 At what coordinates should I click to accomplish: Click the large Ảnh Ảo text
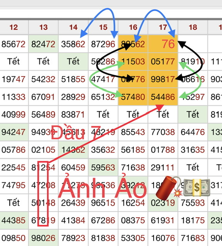coord(102,188)
